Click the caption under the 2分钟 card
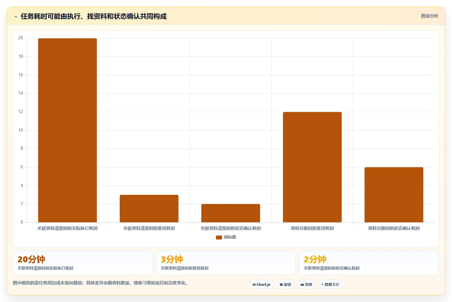 [x=332, y=268]
